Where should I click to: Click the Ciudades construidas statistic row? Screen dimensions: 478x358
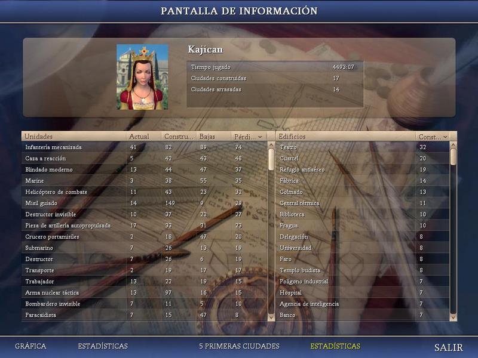pos(275,78)
